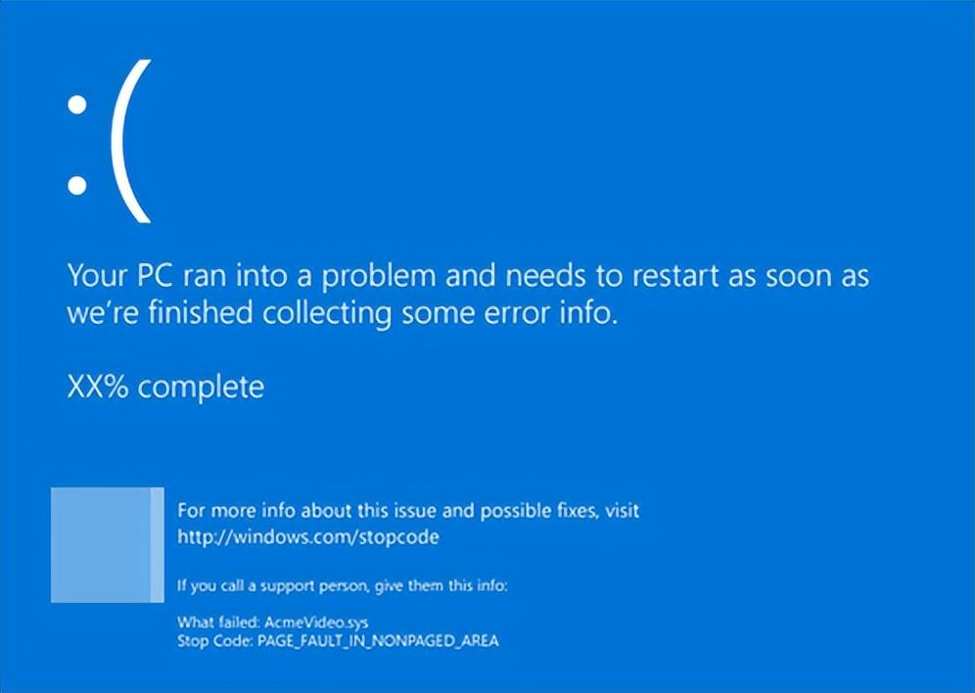Click 'possible fixes, visit' text
Viewport: 975px width, 693px height.
point(560,511)
